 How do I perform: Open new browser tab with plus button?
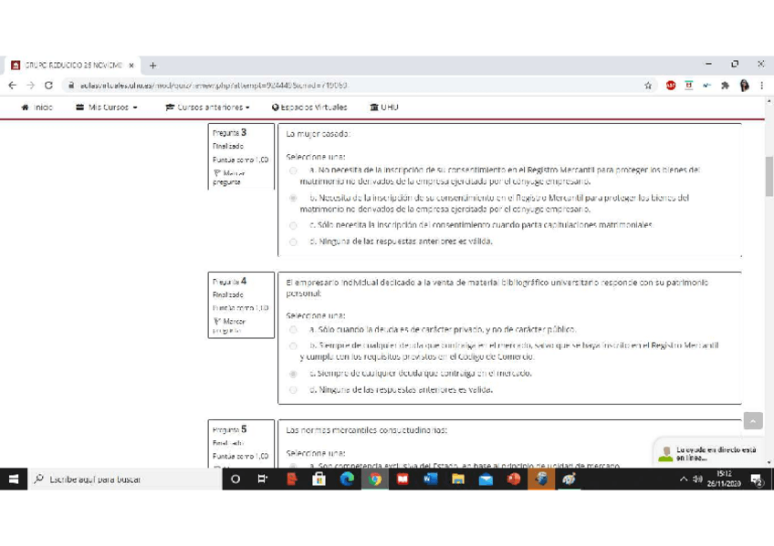(x=153, y=66)
